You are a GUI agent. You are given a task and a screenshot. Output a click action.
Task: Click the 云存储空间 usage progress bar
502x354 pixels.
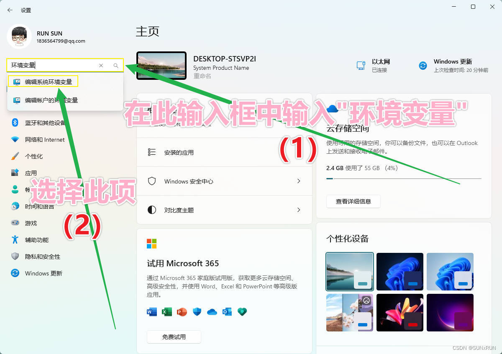404,178
